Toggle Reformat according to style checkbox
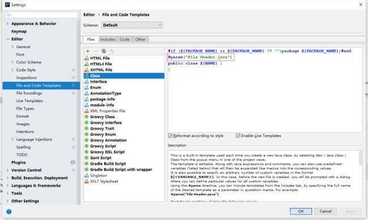Viewport: 368px width, 220px height. (170, 136)
